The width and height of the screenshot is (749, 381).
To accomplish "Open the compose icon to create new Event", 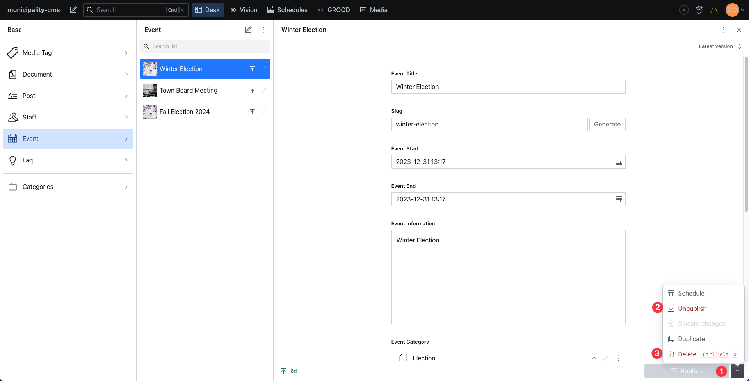I will click(x=248, y=30).
